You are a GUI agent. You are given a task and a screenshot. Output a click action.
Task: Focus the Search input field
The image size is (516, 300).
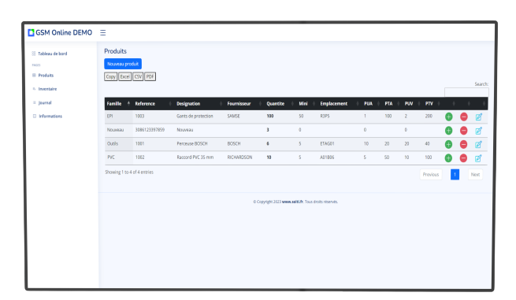click(466, 92)
